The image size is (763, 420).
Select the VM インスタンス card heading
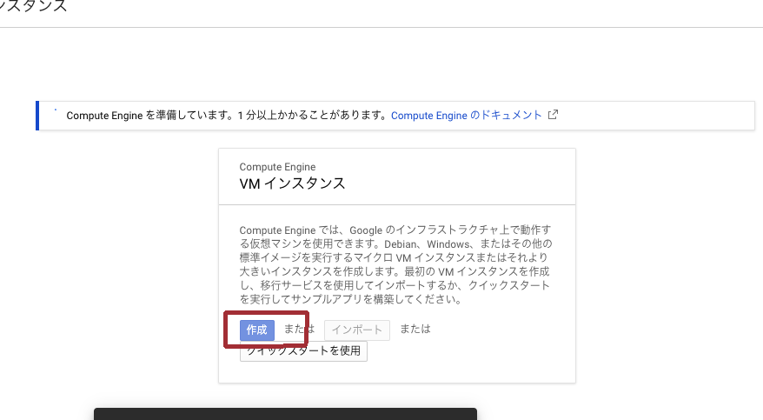coord(292,183)
